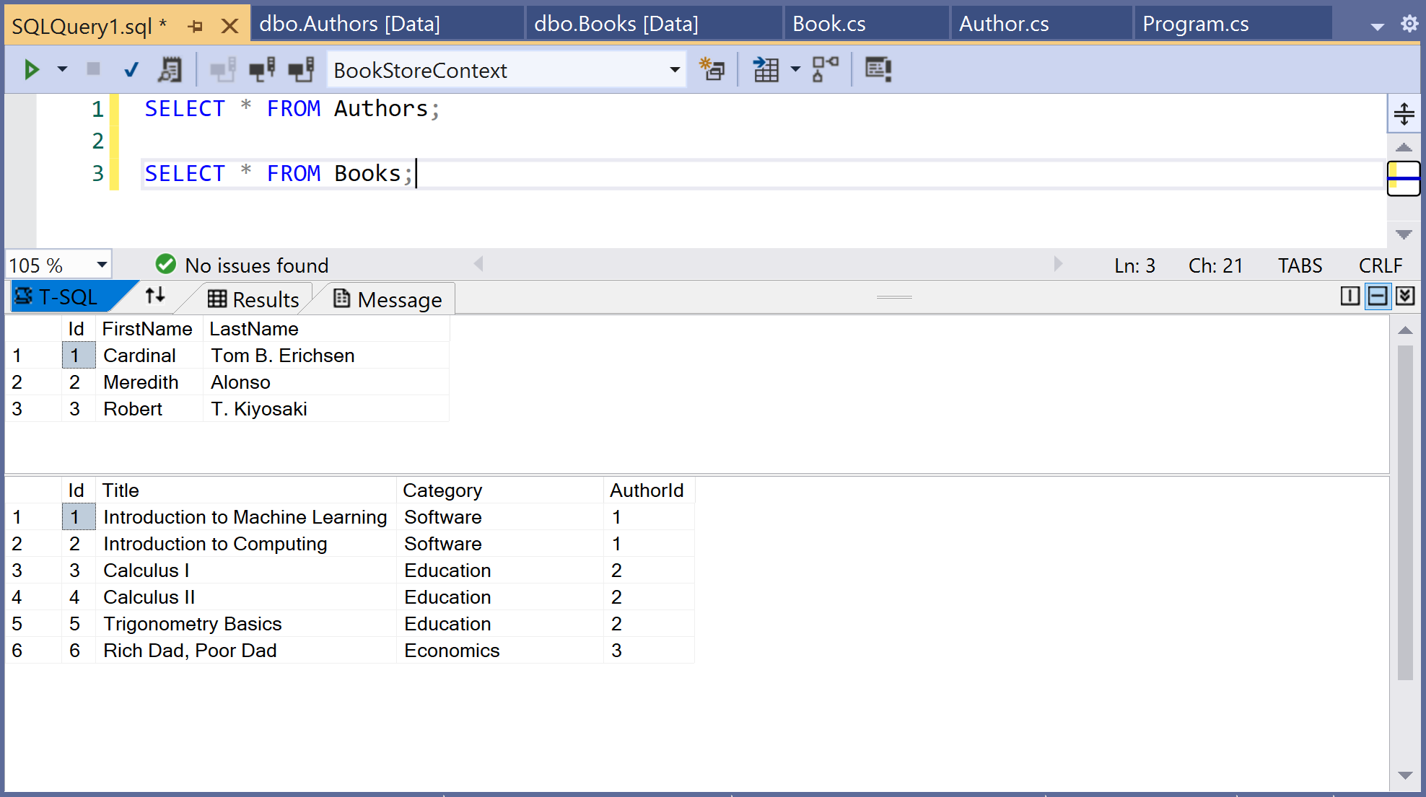Viewport: 1426px width, 797px height.
Task: Open the 105 % zoom level dropdown
Action: click(x=102, y=265)
